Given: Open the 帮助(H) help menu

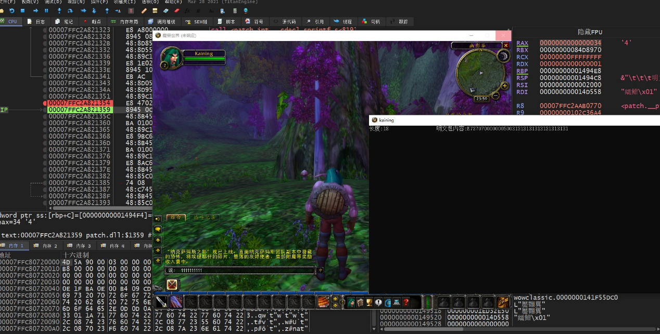Looking at the screenshot, I should [x=173, y=2].
